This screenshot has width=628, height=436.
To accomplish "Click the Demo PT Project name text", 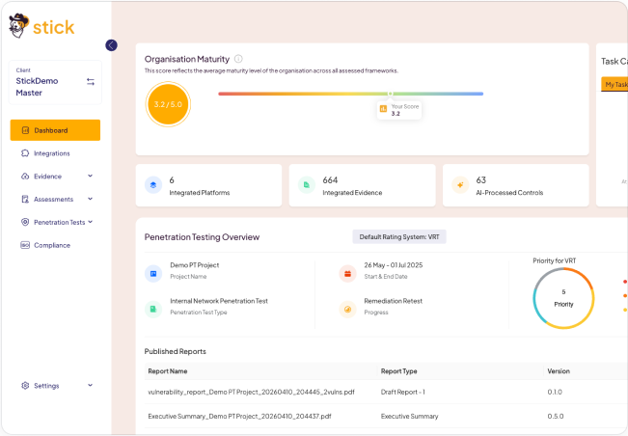I will click(x=195, y=265).
